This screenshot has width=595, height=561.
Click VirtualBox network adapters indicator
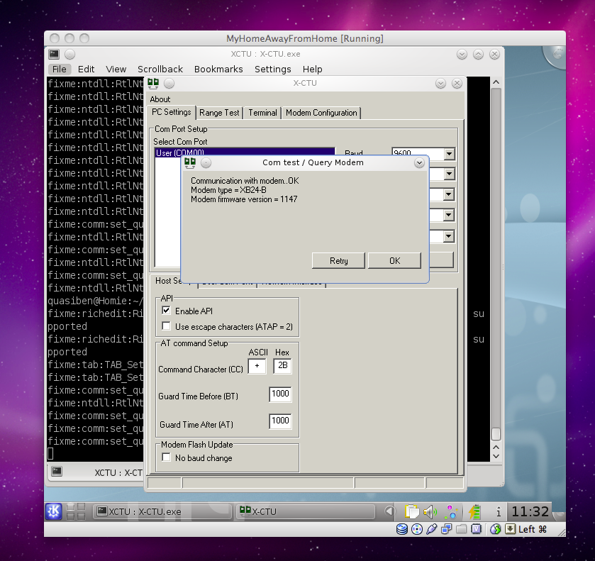pyautogui.click(x=446, y=529)
